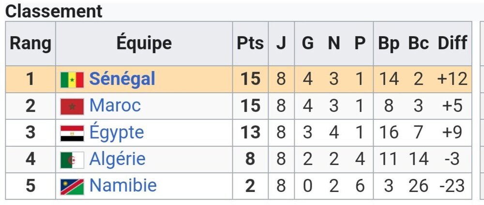Select Namibia's -23 goal difference cell
The height and width of the screenshot is (205, 484).
tap(453, 186)
